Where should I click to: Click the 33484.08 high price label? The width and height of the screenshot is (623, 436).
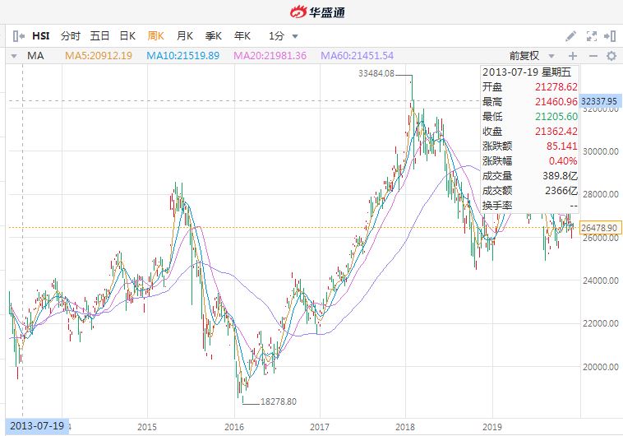click(376, 73)
